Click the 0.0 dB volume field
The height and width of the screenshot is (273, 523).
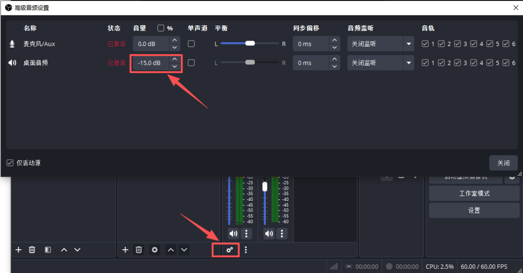point(151,44)
